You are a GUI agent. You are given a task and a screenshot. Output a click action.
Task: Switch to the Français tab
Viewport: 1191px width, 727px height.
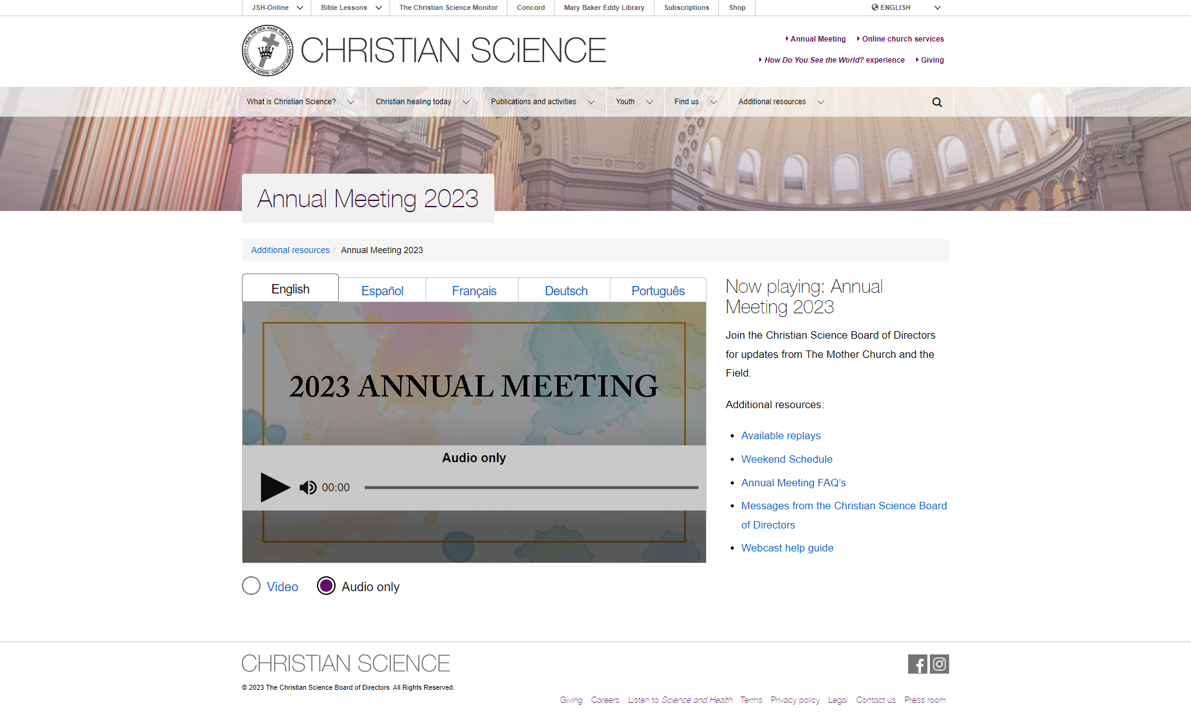[474, 291]
